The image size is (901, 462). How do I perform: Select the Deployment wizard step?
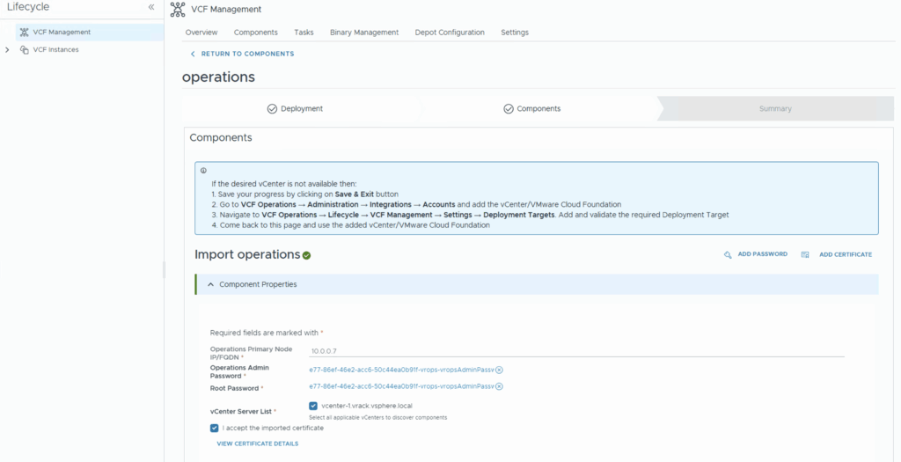pyautogui.click(x=295, y=109)
